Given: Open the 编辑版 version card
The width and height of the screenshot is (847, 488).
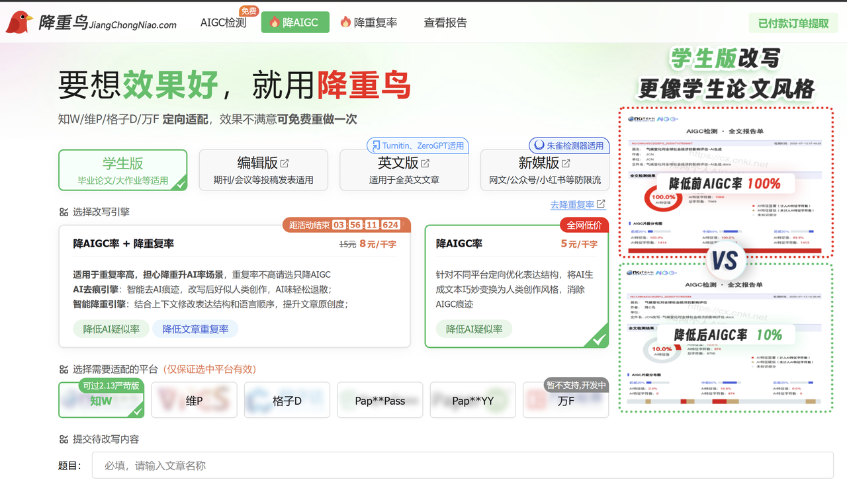Looking at the screenshot, I should [x=263, y=170].
